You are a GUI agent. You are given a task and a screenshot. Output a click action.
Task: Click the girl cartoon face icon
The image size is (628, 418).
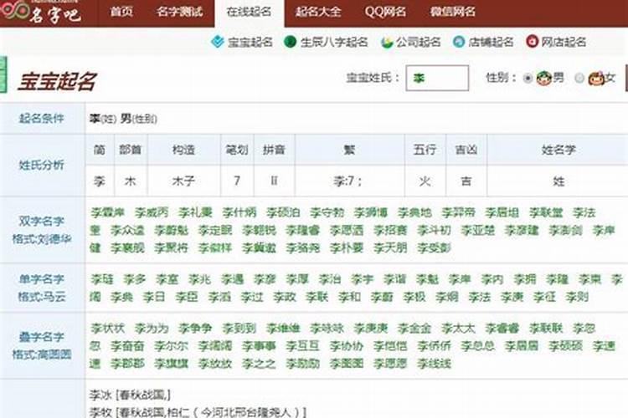596,78
